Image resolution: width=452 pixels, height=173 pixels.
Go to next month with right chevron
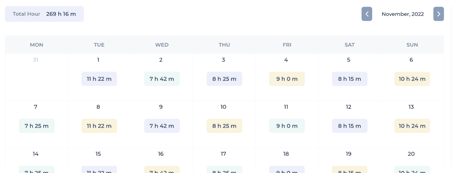point(438,14)
